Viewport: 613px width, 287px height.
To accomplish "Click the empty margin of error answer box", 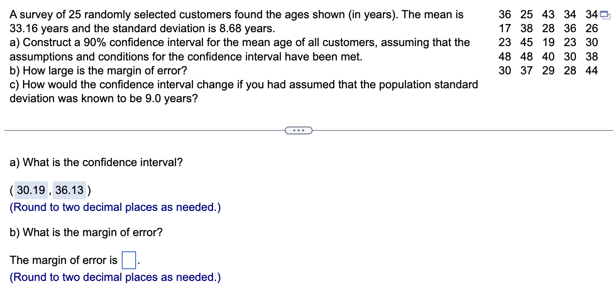I will click(129, 259).
